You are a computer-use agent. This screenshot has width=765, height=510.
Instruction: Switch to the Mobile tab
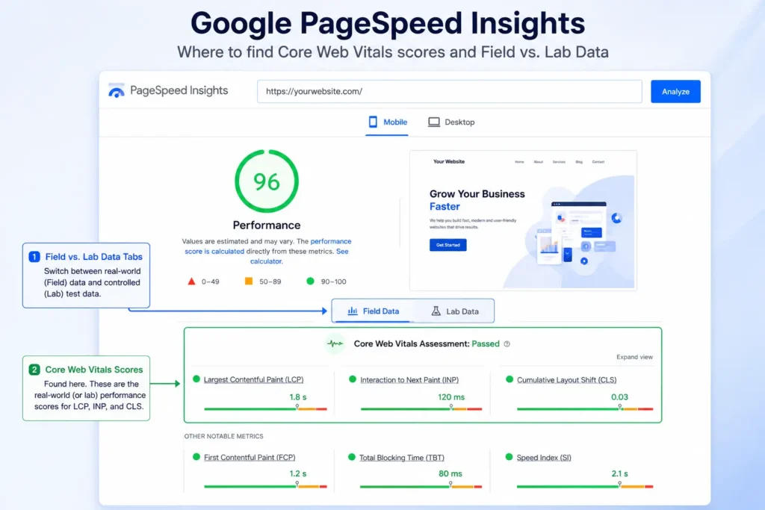(x=388, y=122)
